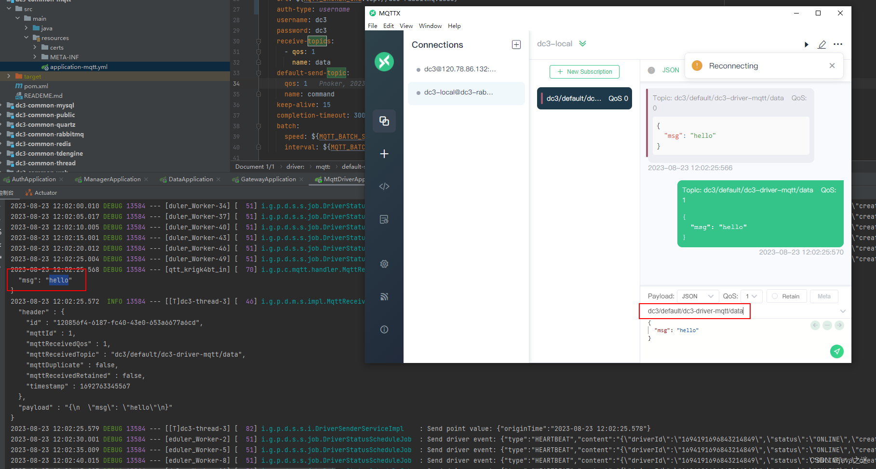Viewport: 876px width, 469px height.
Task: Open the three-dots more menu for dc3-local
Action: point(838,44)
